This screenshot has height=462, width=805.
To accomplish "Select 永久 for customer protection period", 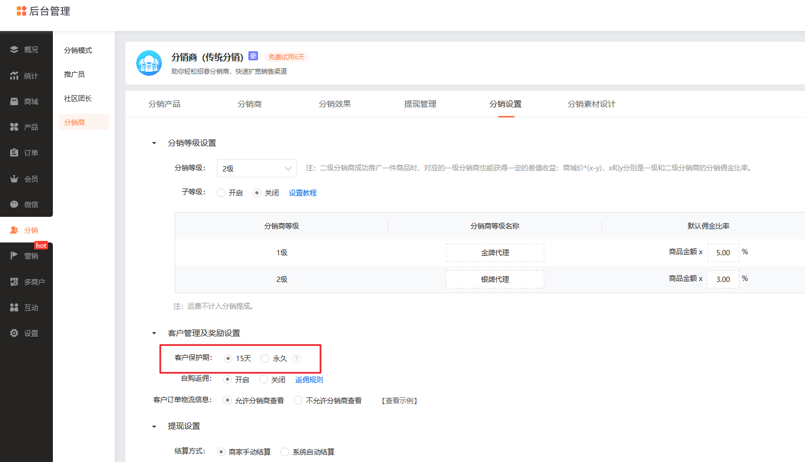I will coord(265,358).
